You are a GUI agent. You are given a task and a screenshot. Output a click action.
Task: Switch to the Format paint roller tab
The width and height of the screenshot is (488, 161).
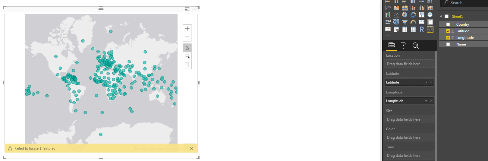(x=404, y=46)
